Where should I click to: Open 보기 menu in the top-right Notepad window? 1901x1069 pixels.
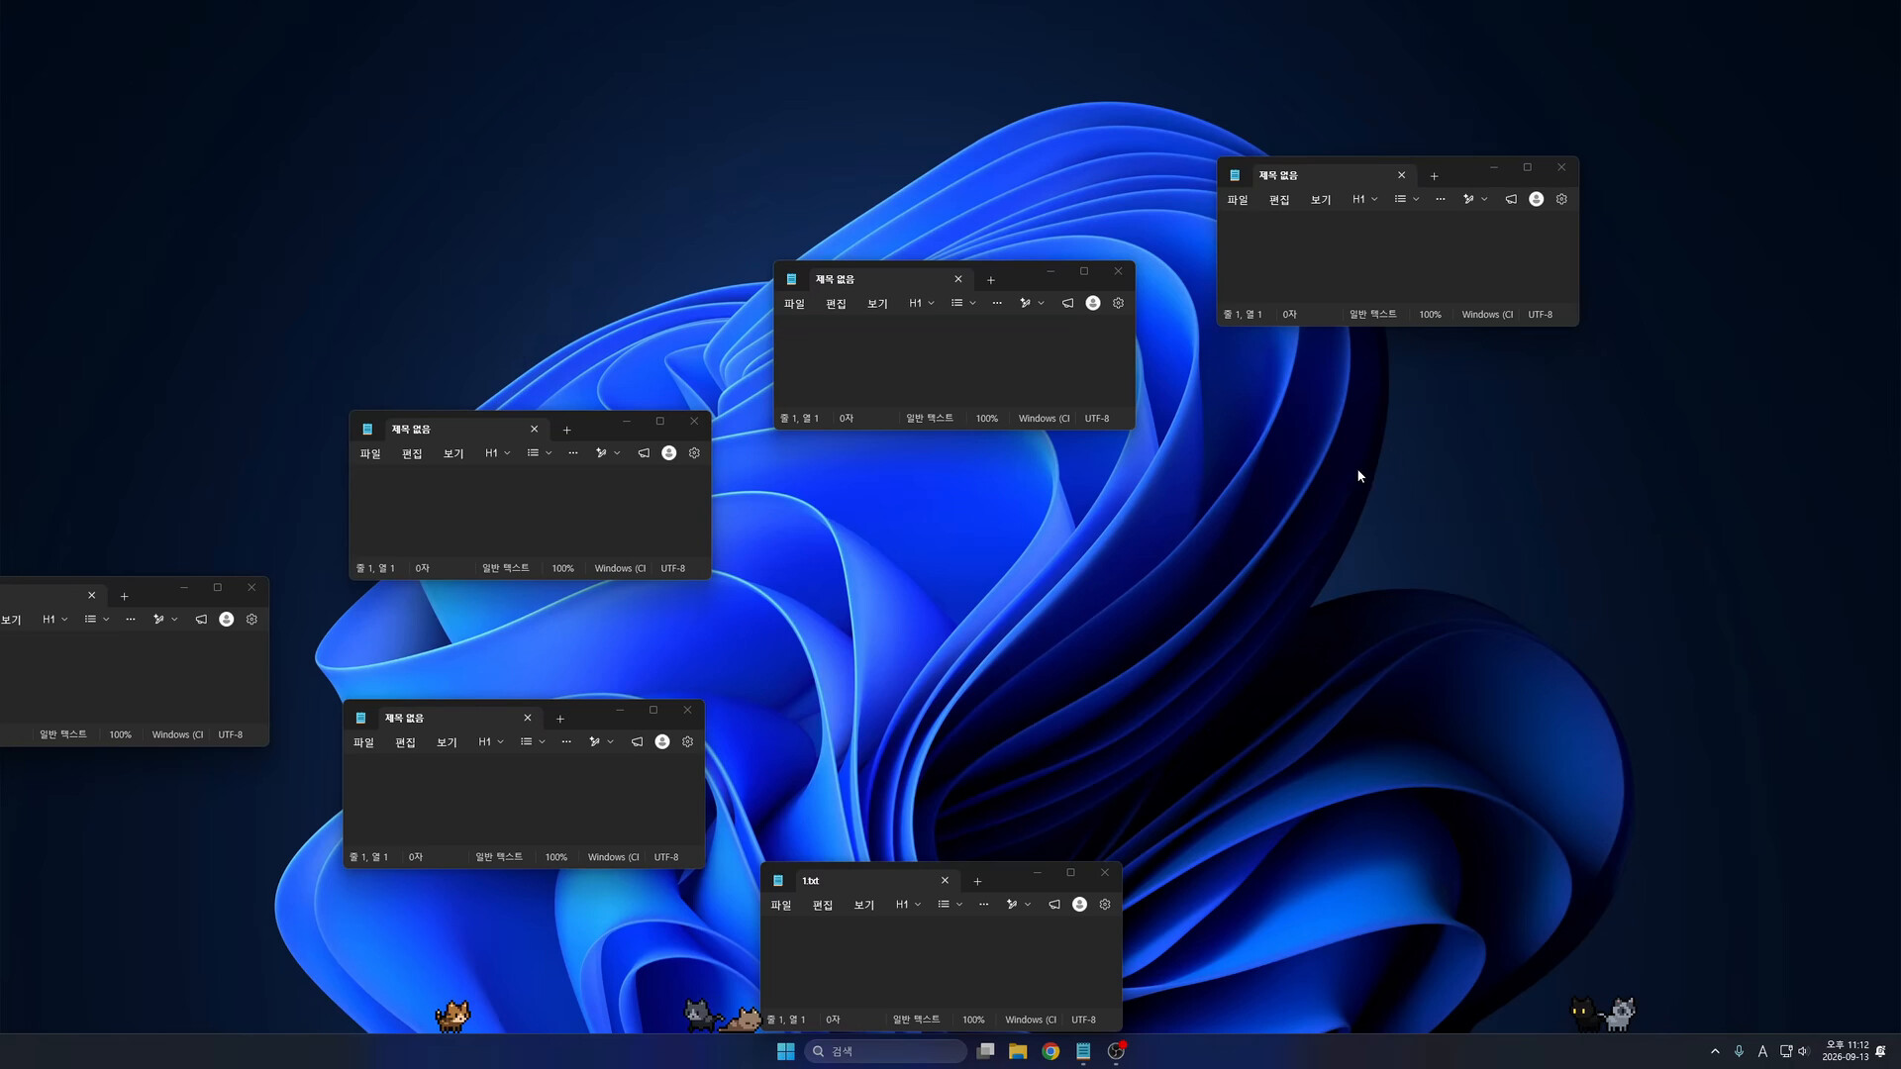(x=1321, y=200)
